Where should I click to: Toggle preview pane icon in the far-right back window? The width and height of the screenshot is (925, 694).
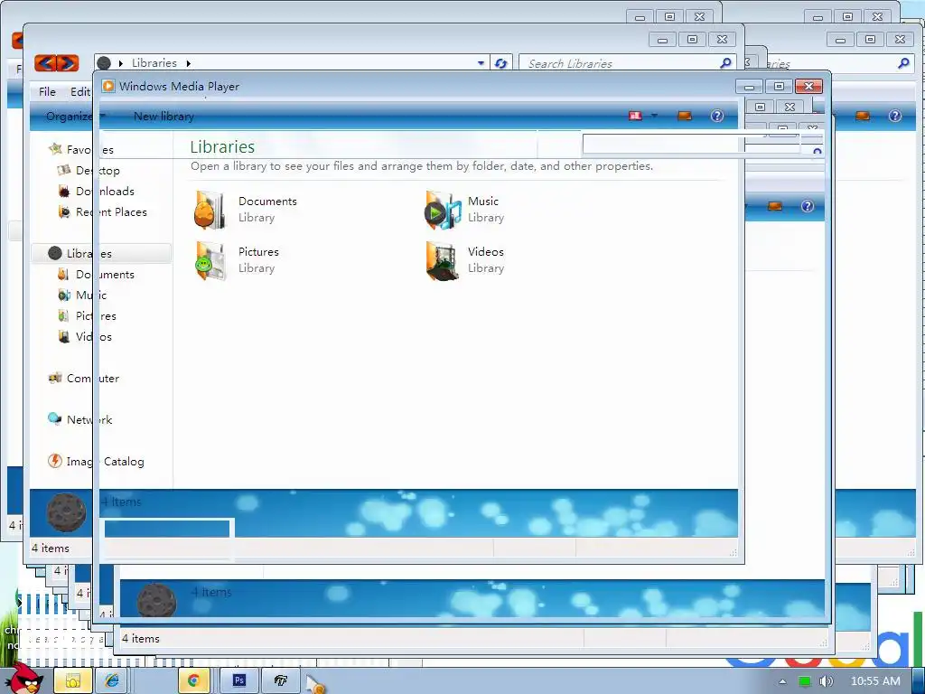(863, 116)
